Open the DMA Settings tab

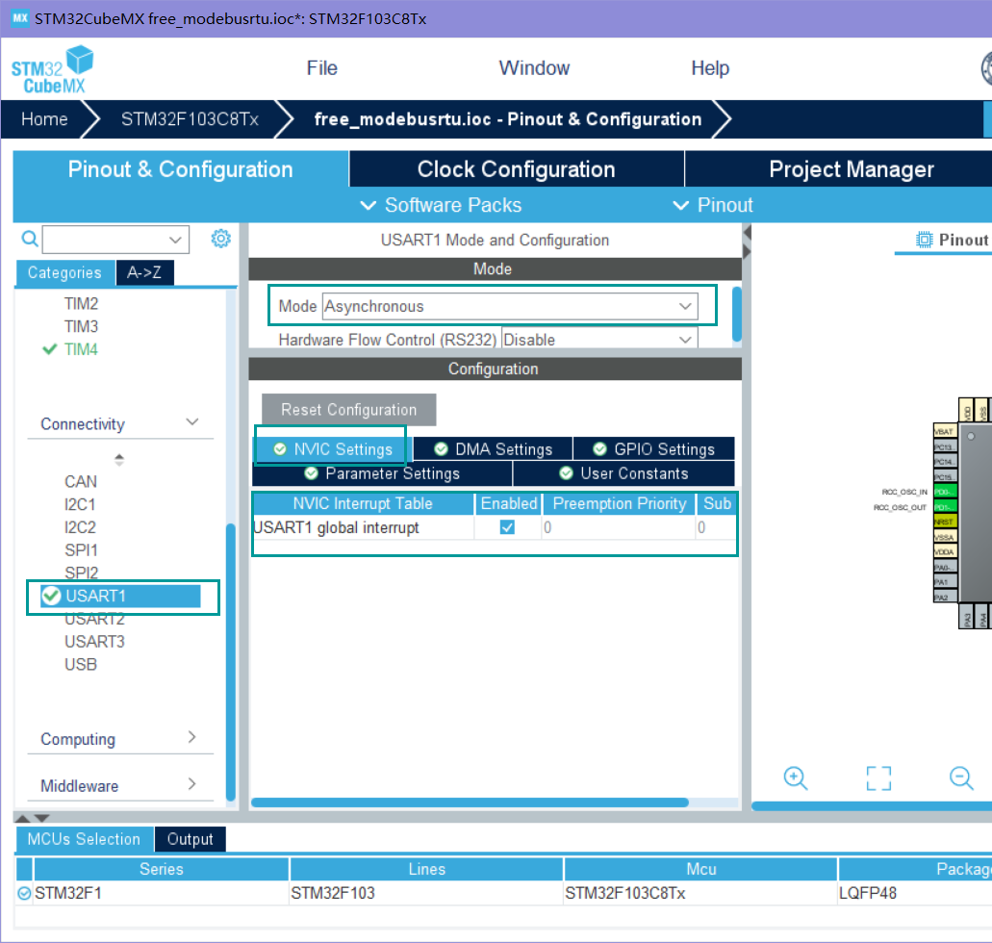coord(493,449)
